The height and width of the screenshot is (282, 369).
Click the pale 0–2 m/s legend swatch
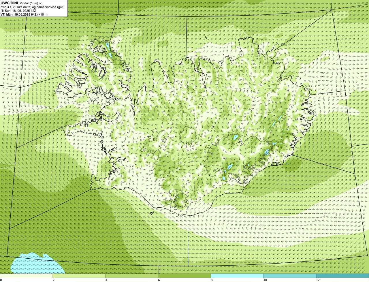pos(27,276)
